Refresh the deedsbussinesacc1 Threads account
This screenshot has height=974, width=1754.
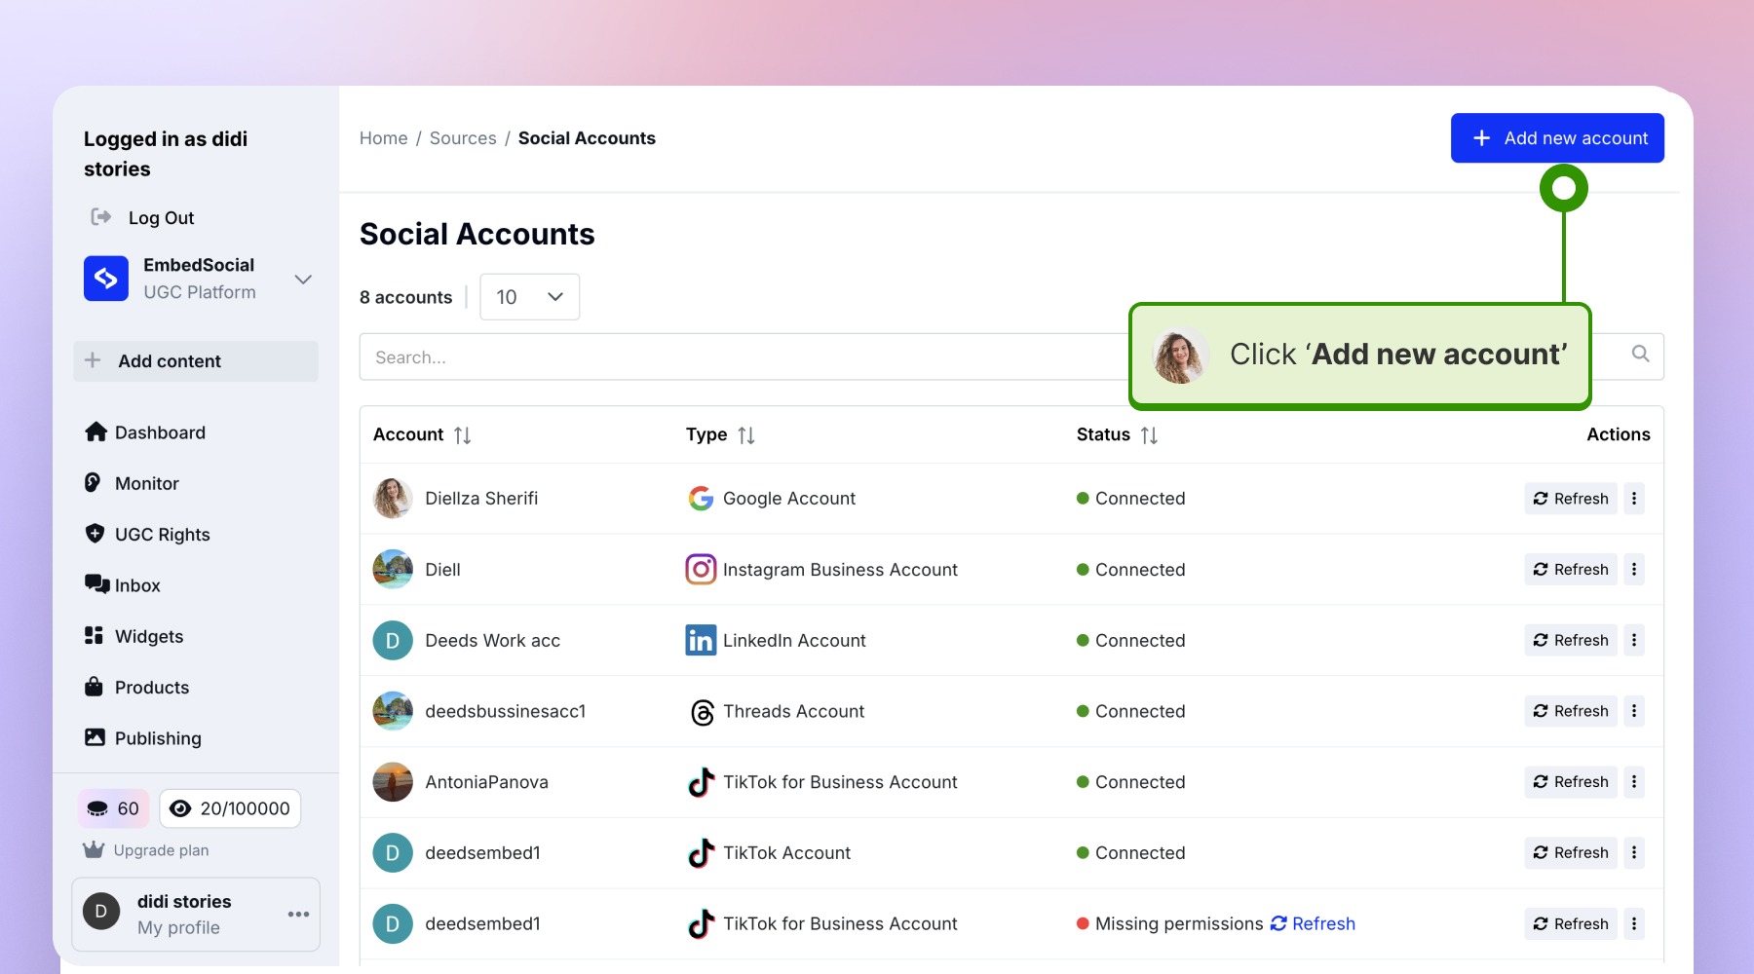click(x=1571, y=711)
